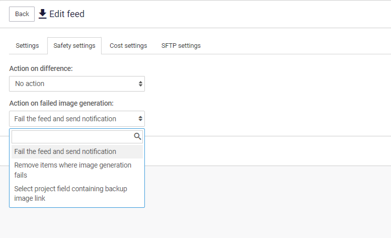Open the Action on difference dropdown

click(76, 84)
